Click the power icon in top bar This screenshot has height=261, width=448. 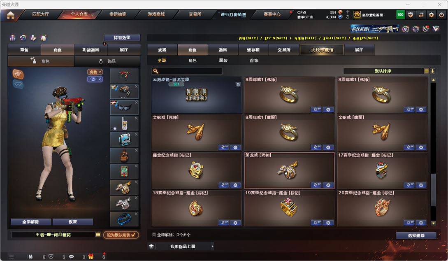442,14
